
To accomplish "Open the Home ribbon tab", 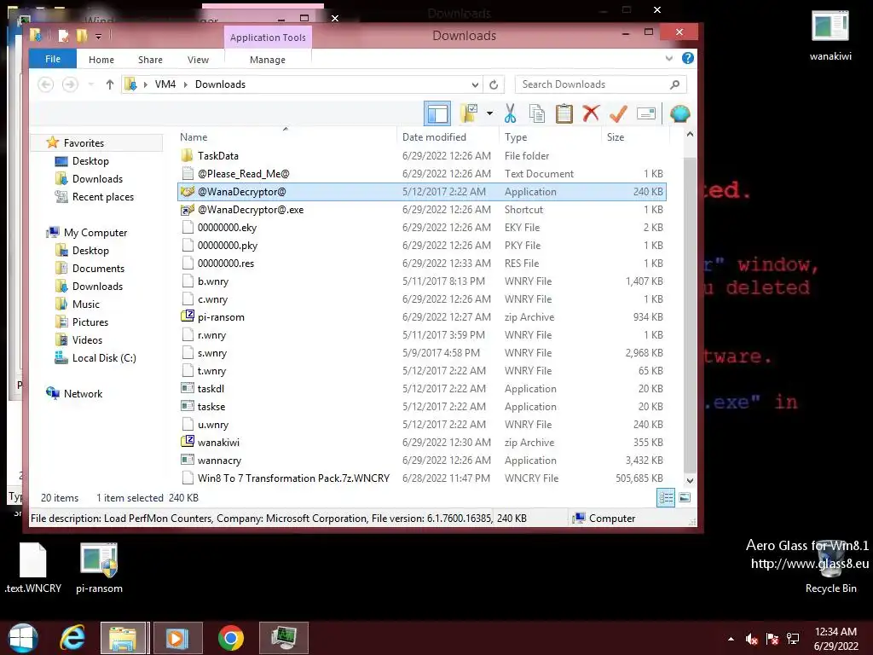I will pos(101,60).
